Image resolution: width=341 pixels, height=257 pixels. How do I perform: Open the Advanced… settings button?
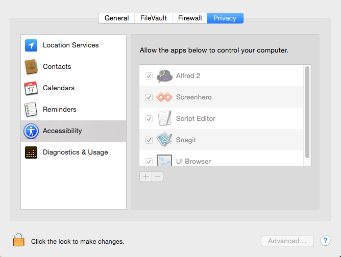tap(287, 241)
